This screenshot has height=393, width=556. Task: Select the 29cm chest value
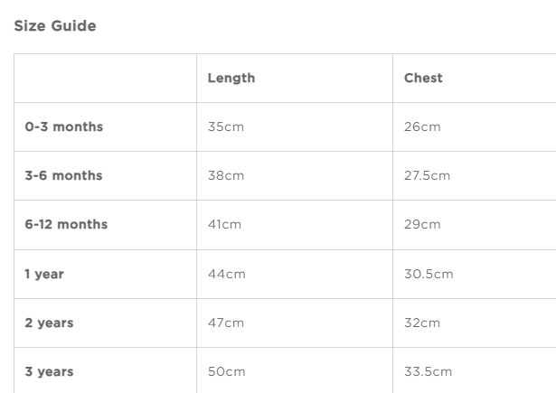422,224
